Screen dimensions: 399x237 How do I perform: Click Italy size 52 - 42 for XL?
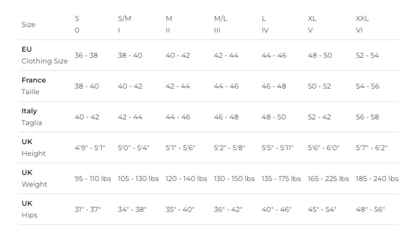tap(320, 117)
